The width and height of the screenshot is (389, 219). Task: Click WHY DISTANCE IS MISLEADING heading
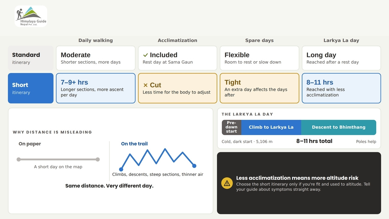[x=52, y=132]
